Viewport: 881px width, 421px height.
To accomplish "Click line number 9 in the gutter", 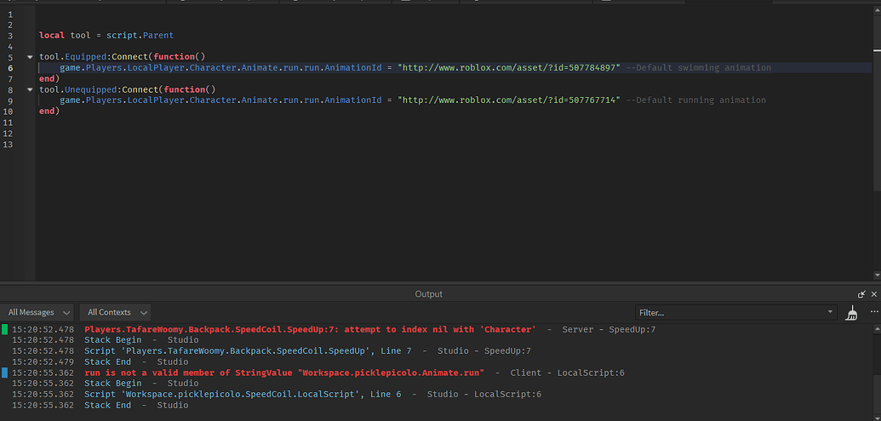I will (x=10, y=100).
